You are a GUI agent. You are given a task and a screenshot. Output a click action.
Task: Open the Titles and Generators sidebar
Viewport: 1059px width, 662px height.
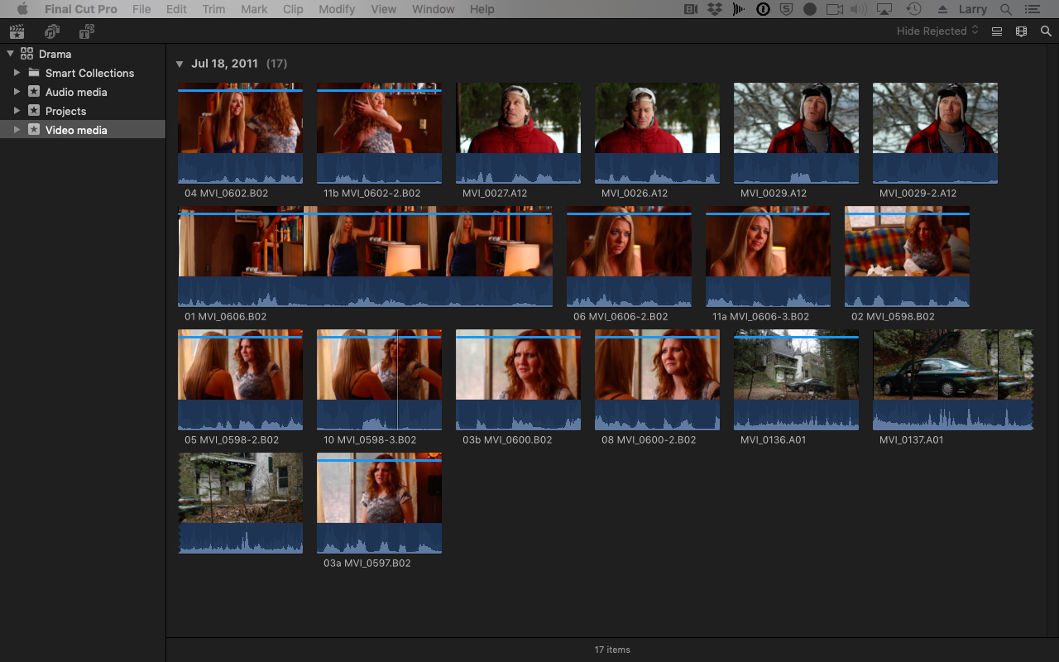[86, 31]
